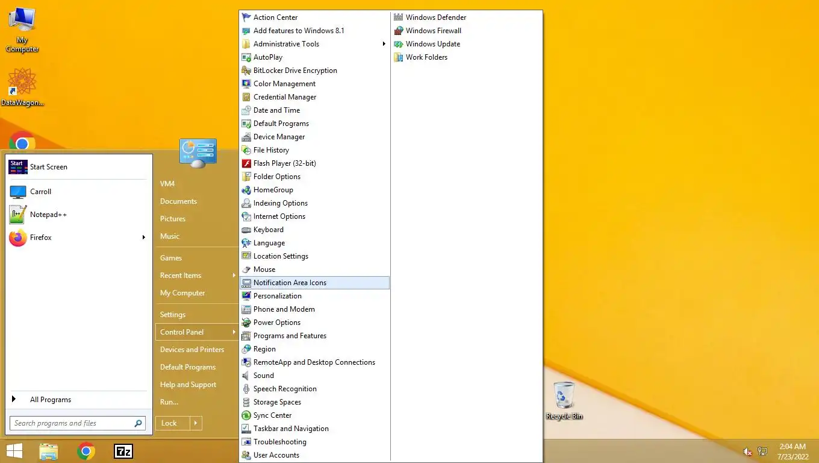819x463 pixels.
Task: Open File Explorer taskbar icon
Action: pyautogui.click(x=49, y=451)
